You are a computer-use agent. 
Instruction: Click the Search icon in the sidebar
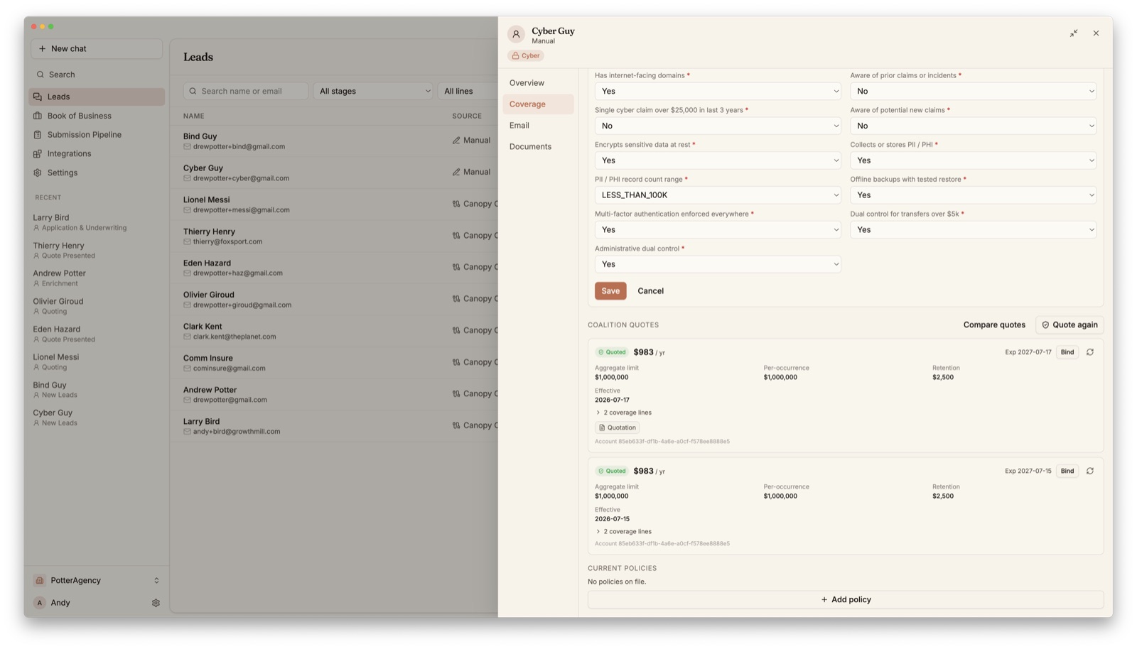41,75
